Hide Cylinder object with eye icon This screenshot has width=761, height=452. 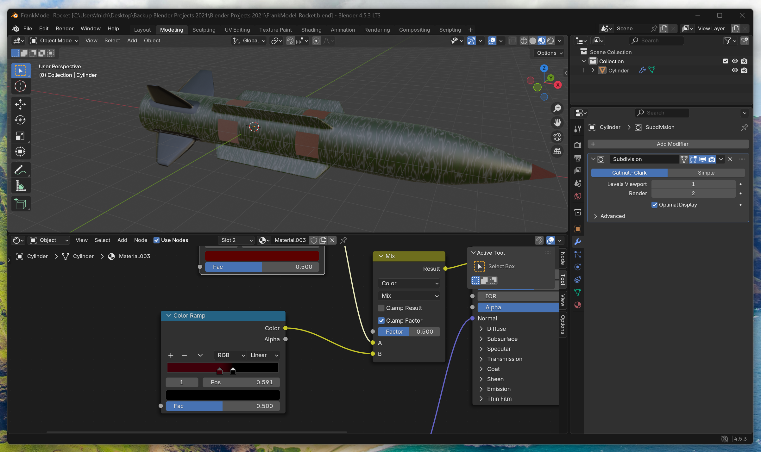(734, 70)
